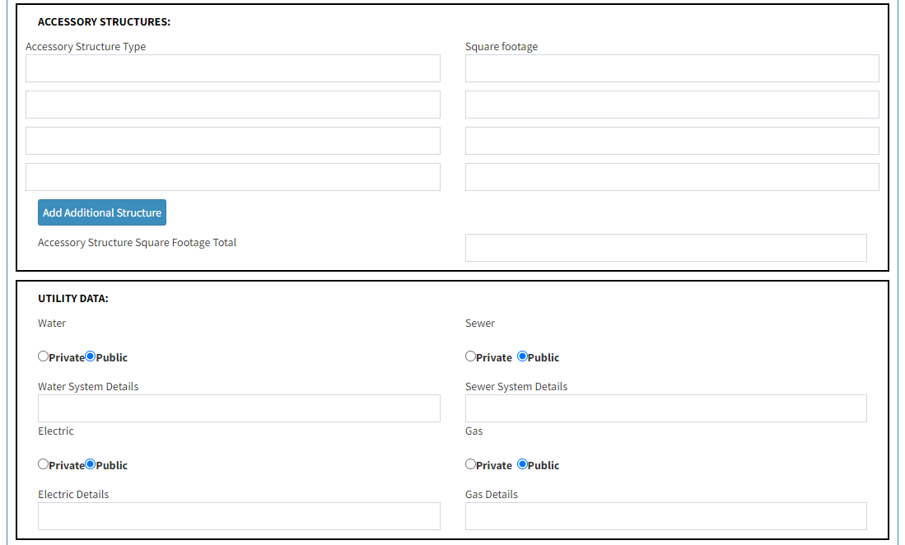Image resolution: width=905 pixels, height=545 pixels.
Task: Pick Public option for Gas
Action: point(522,464)
